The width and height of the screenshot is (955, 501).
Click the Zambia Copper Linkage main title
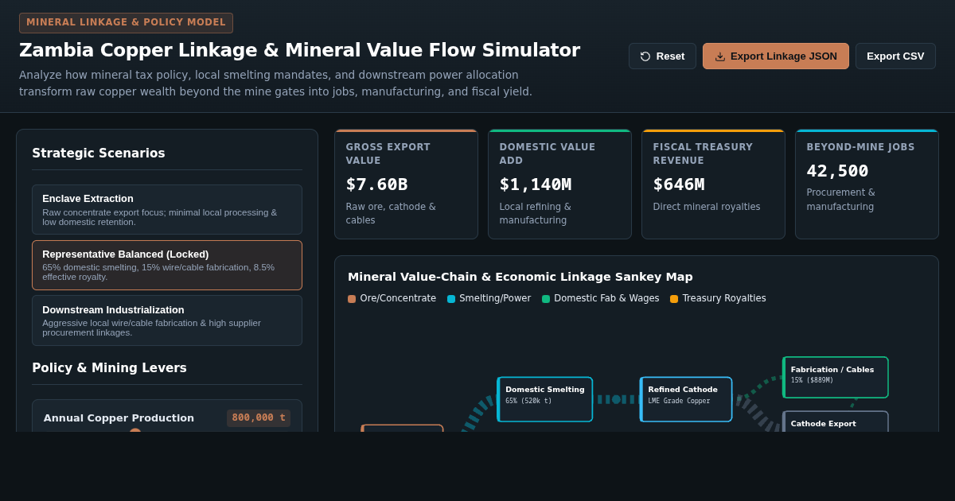pos(299,50)
